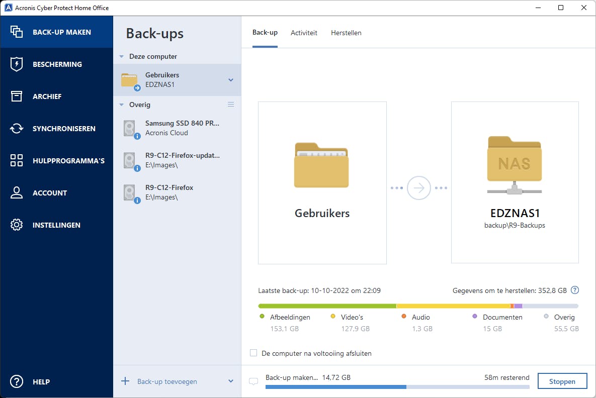Click the Gebruikers folder icon in backup list

(130, 80)
